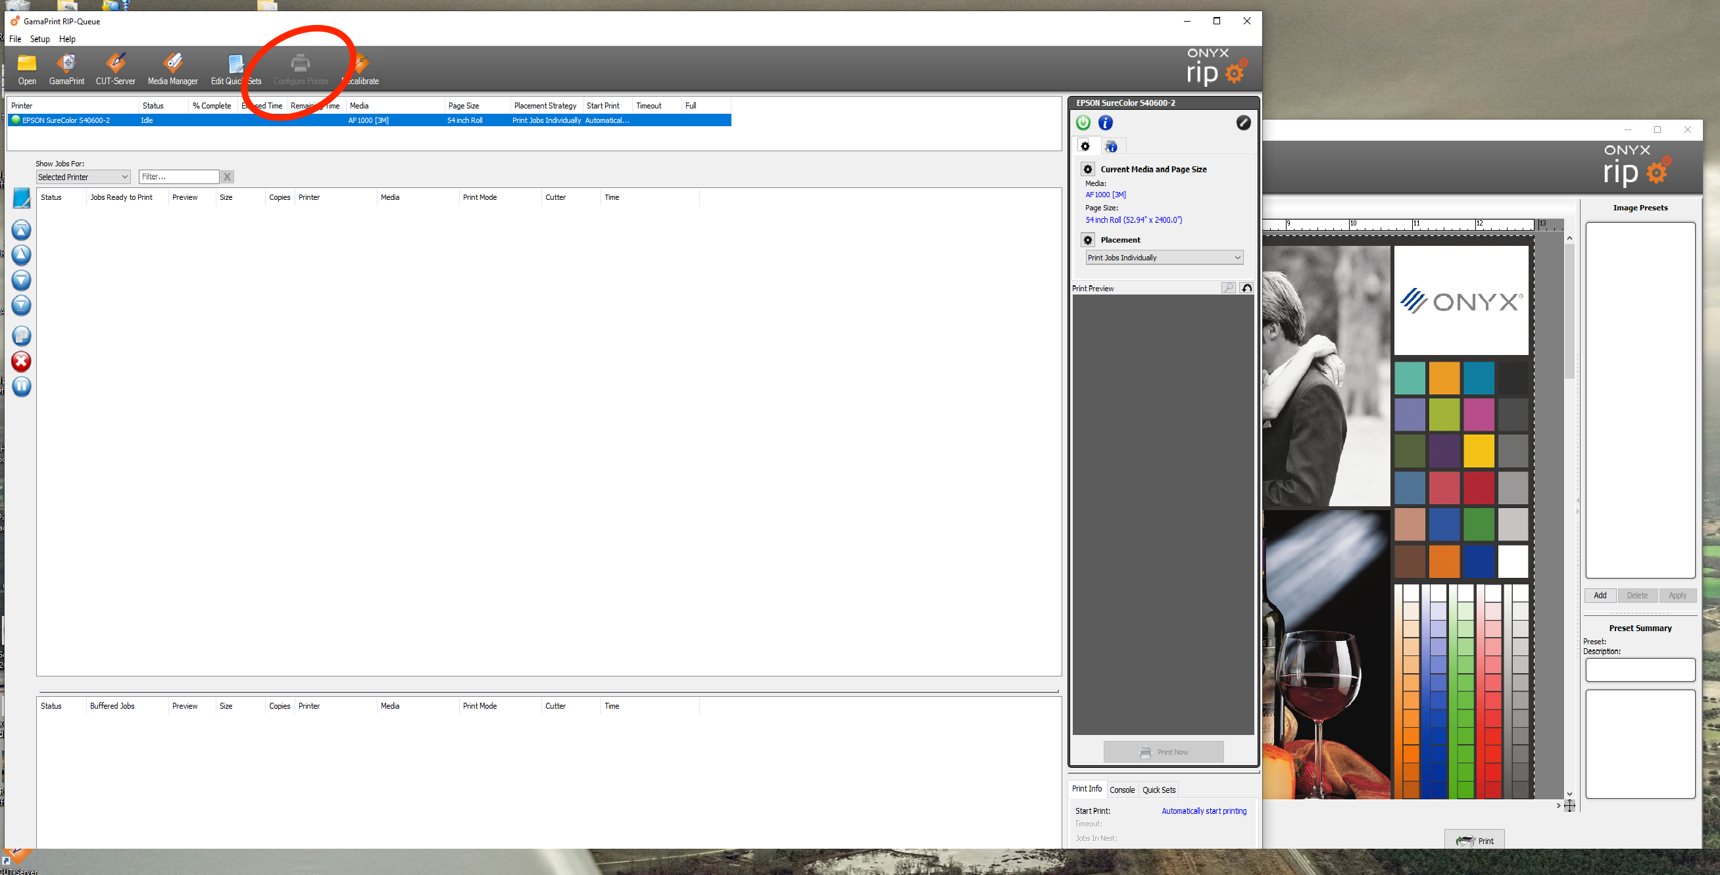Click the red X delete job icon
The height and width of the screenshot is (875, 1720).
tap(21, 361)
